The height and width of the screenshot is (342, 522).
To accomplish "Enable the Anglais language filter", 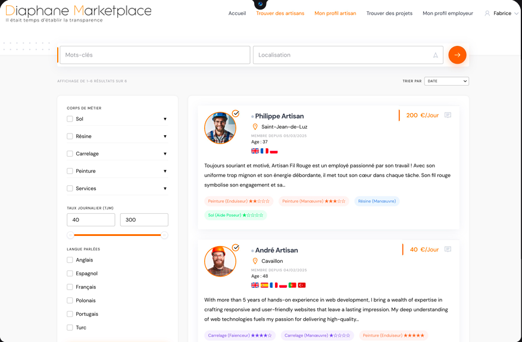I will pos(70,260).
